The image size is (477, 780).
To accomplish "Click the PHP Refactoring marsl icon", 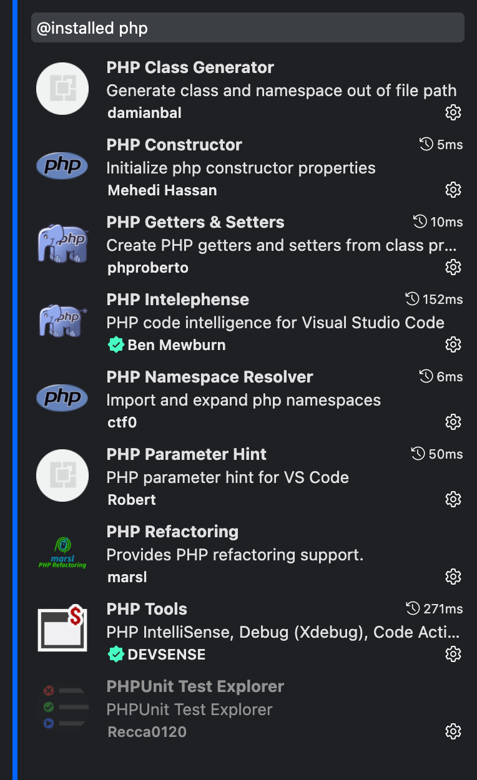I will tap(62, 553).
